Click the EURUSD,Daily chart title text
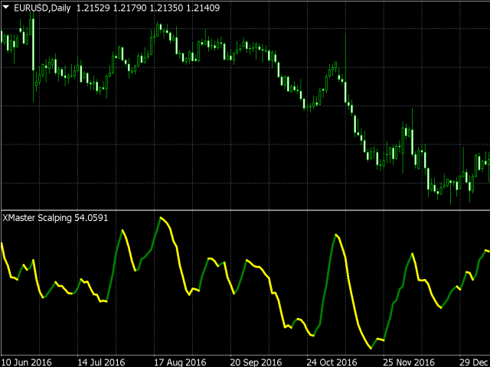Image resolution: width=490 pixels, height=367 pixels. click(x=42, y=8)
